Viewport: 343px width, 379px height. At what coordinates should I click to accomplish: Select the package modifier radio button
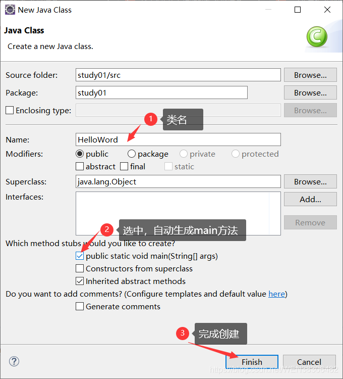pyautogui.click(x=132, y=154)
